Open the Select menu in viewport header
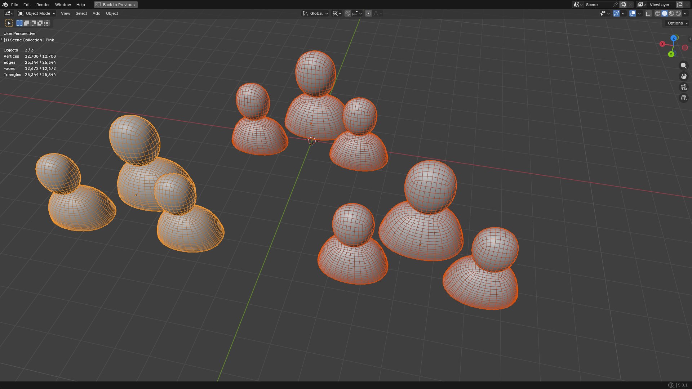 (81, 13)
